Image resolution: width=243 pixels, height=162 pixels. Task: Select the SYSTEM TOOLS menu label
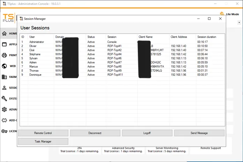pyautogui.click(x=13, y=98)
